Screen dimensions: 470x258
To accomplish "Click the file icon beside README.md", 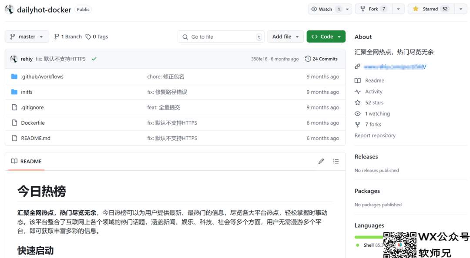I will coord(14,138).
